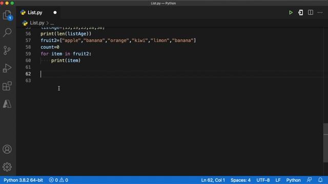Open the Search view
This screenshot has height=184, width=328.
(7, 33)
